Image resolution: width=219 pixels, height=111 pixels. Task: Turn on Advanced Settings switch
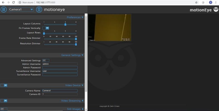tap(46, 60)
